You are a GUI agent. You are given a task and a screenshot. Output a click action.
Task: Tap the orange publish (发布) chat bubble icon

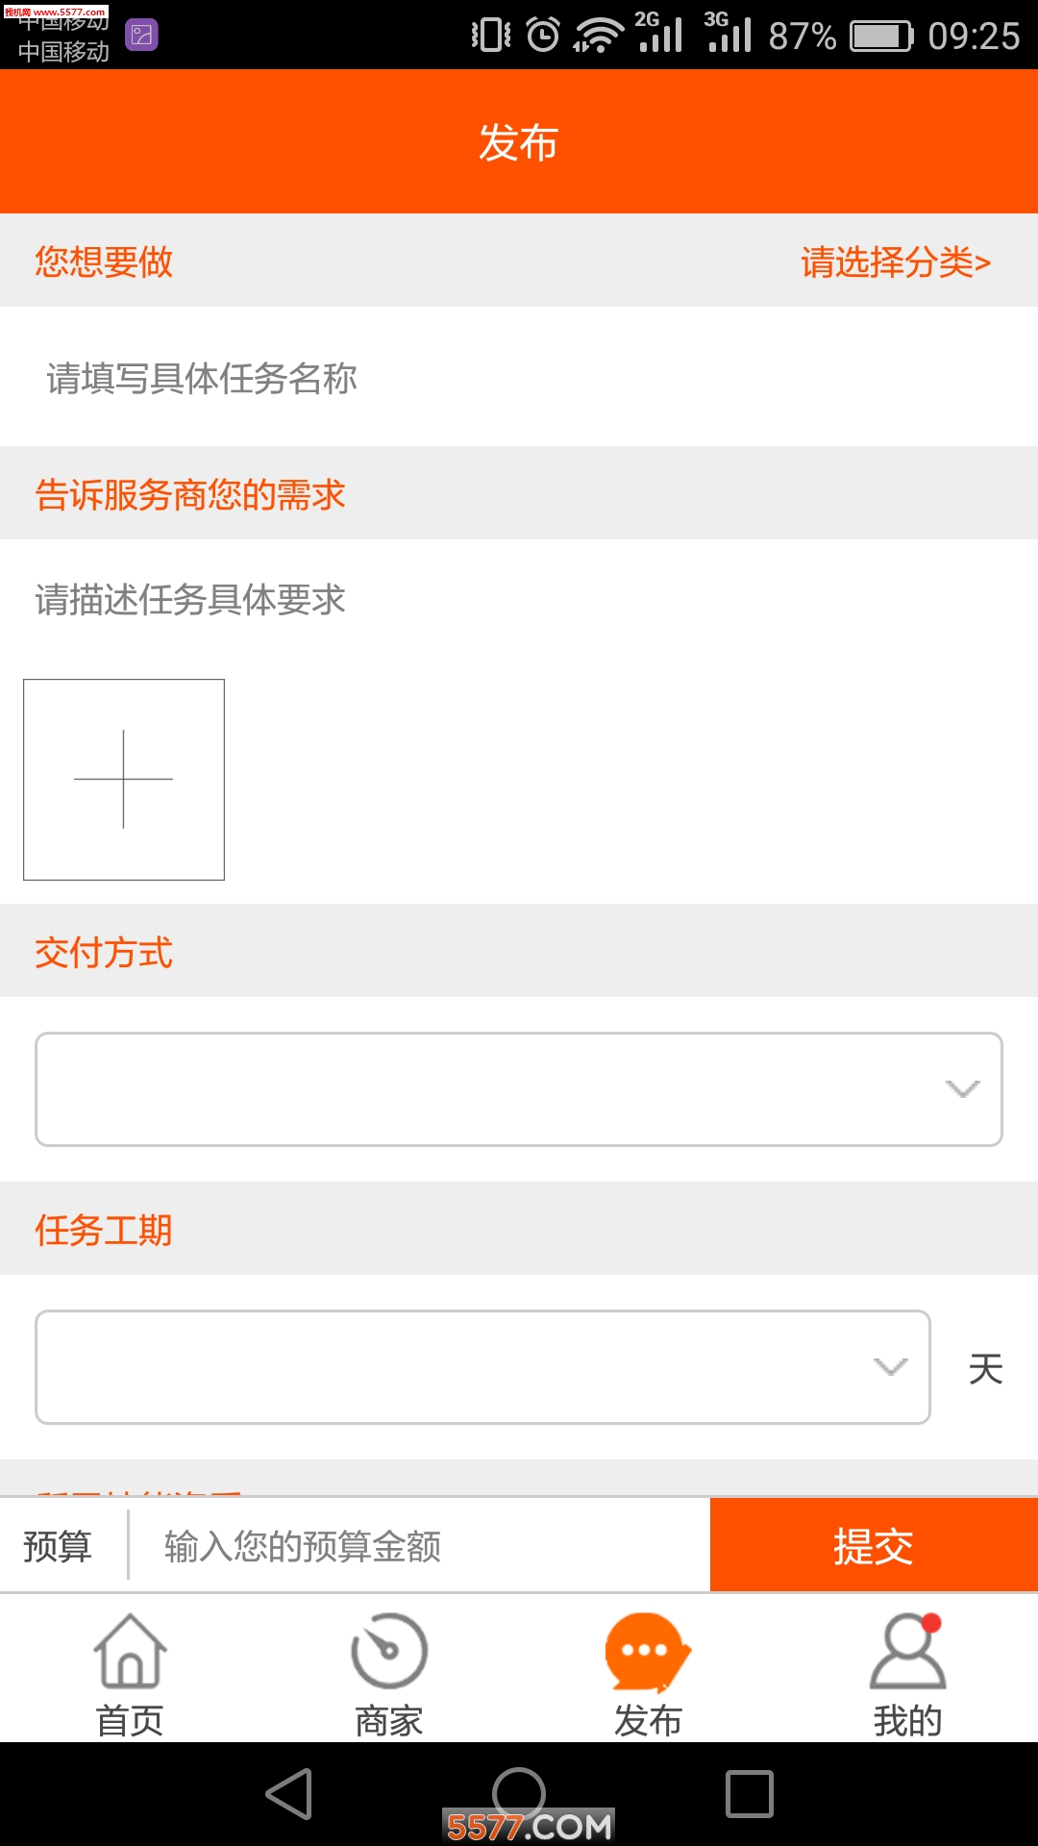click(x=648, y=1652)
